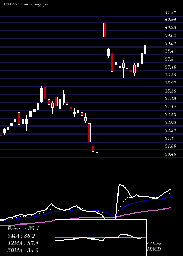The width and height of the screenshot is (183, 256).
Task: Click the 37.8 price axis label
Action: click(169, 59)
